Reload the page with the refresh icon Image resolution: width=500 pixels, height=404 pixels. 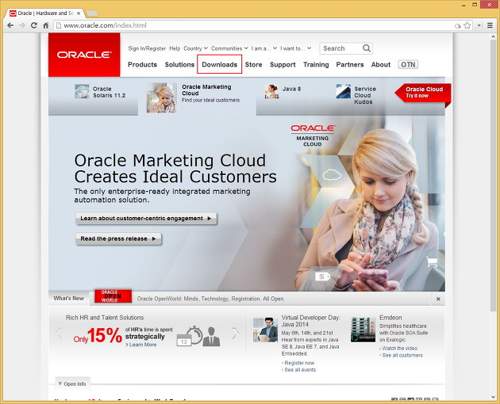click(x=34, y=25)
